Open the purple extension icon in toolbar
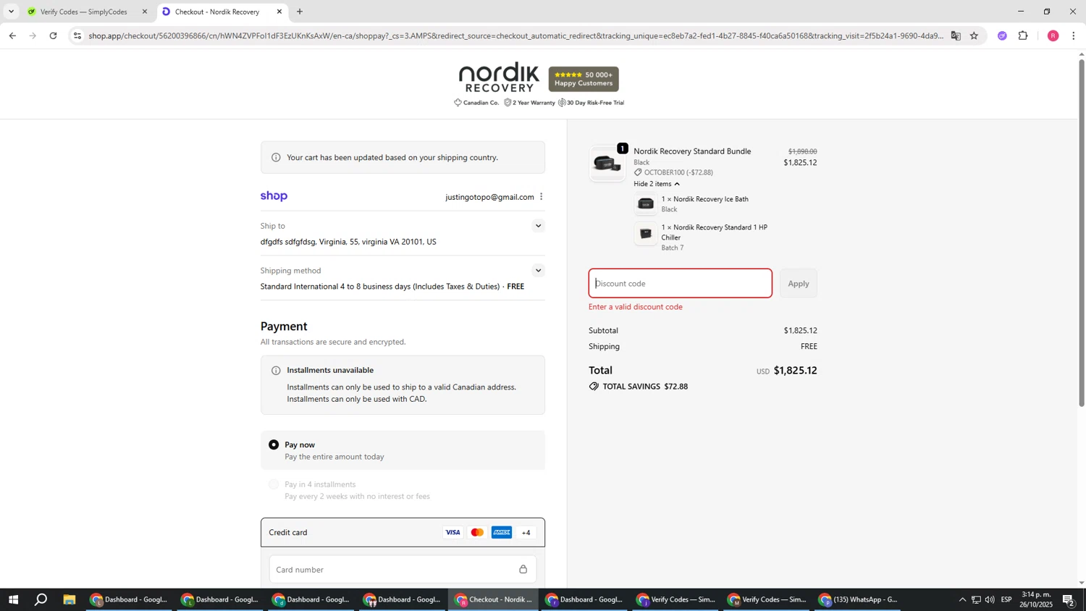The image size is (1086, 611). [1002, 35]
